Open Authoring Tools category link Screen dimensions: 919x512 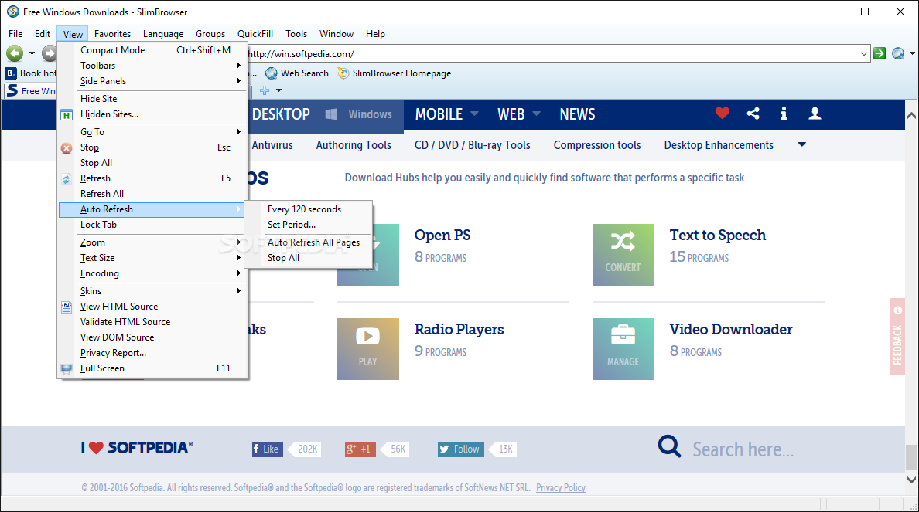[354, 145]
